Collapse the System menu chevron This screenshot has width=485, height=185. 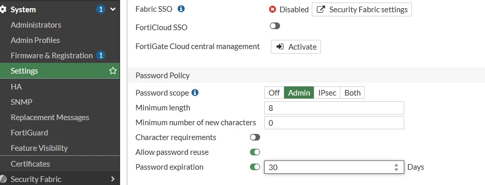[x=113, y=10]
